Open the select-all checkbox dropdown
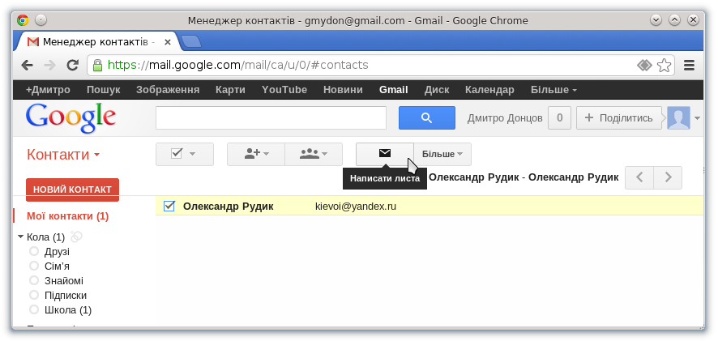This screenshot has width=718, height=341. [x=185, y=154]
